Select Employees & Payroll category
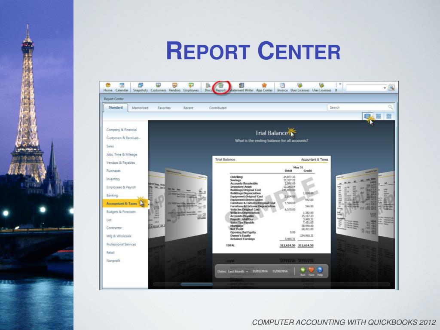 [x=121, y=187]
